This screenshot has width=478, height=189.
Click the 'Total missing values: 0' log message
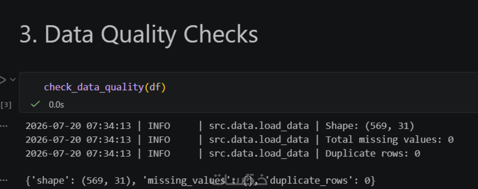coord(389,139)
